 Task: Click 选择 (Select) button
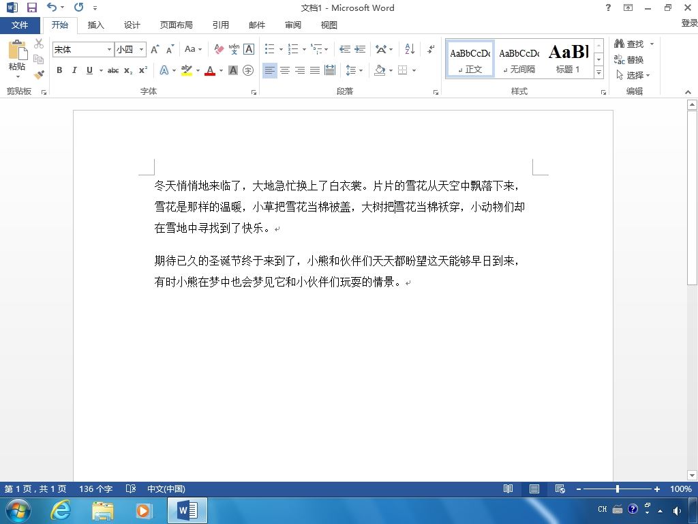click(633, 75)
